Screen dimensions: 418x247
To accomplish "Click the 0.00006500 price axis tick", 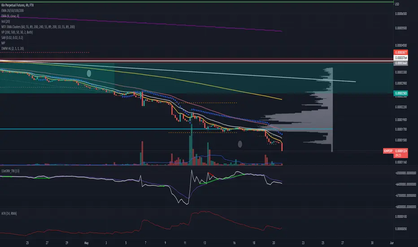I will pos(401,13).
